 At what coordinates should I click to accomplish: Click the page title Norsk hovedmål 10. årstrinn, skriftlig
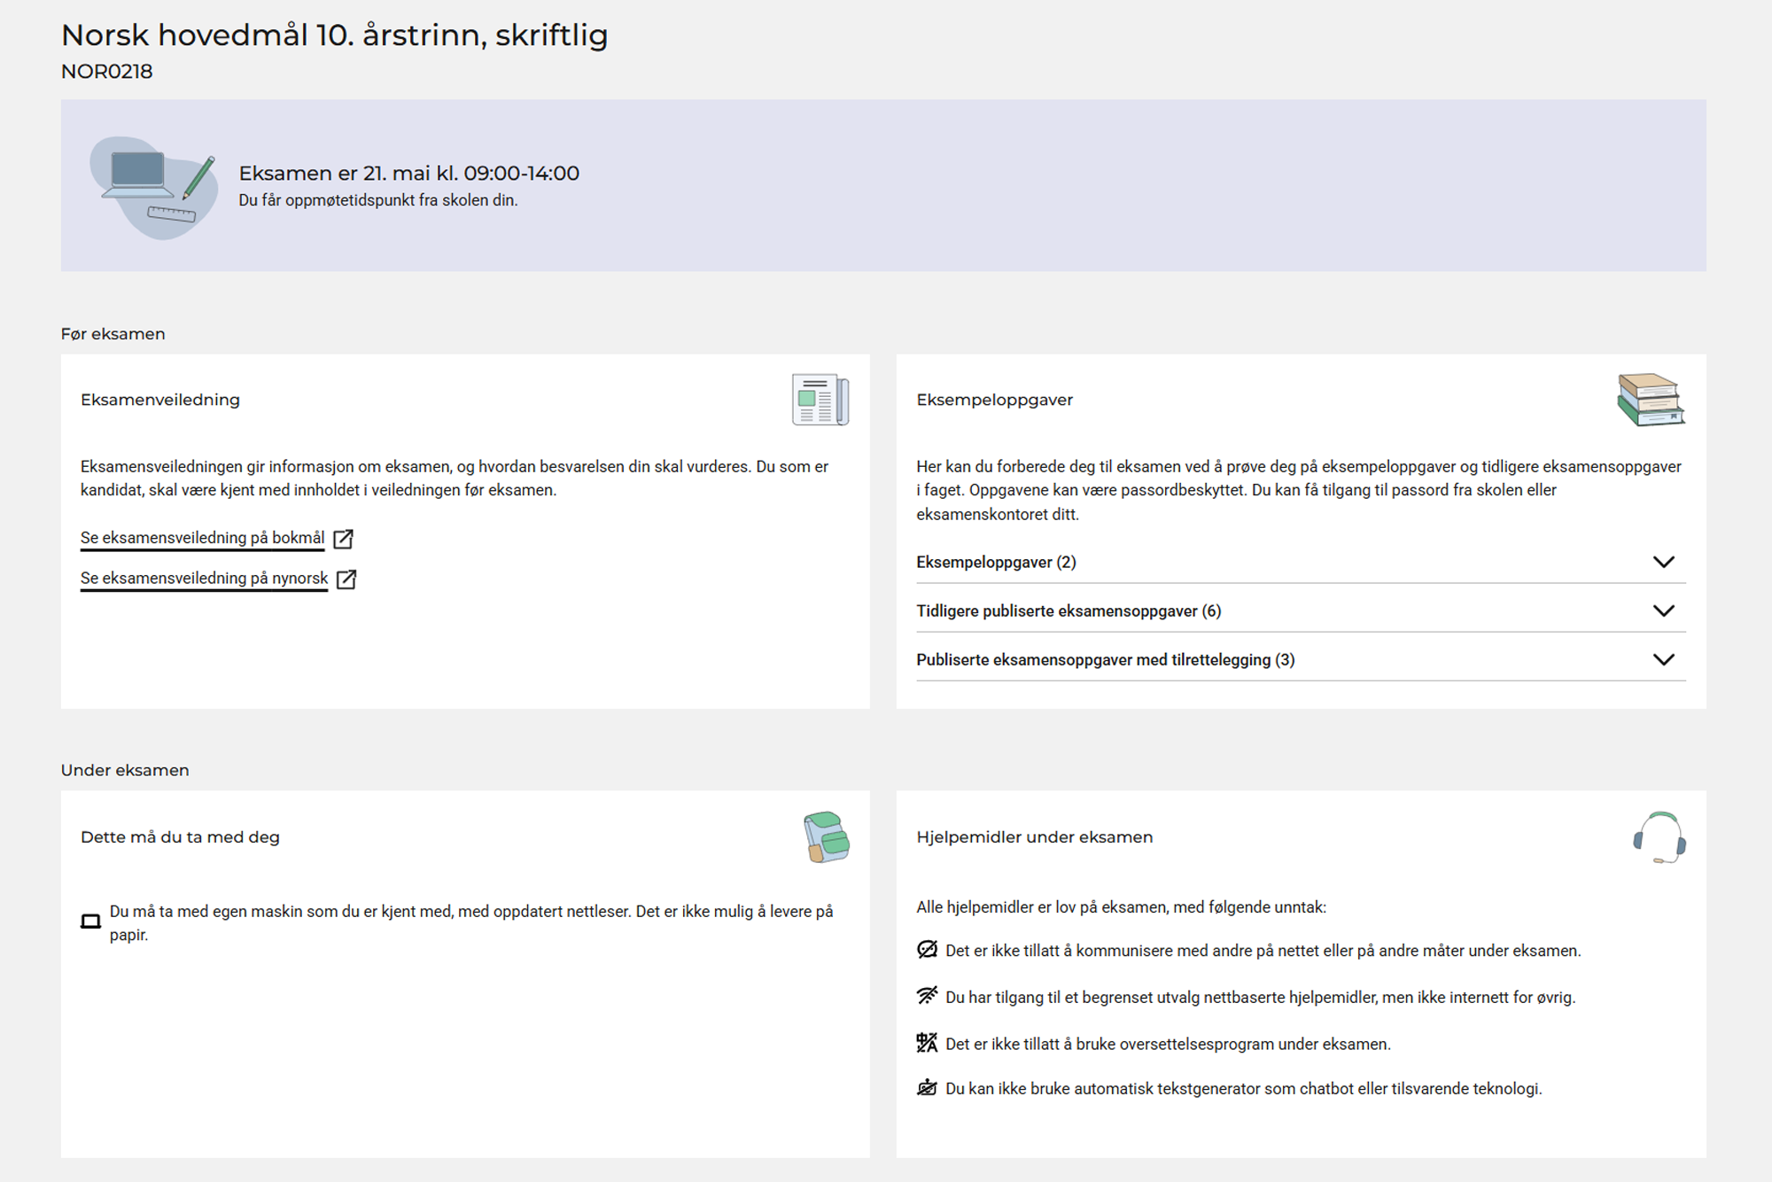coord(335,35)
